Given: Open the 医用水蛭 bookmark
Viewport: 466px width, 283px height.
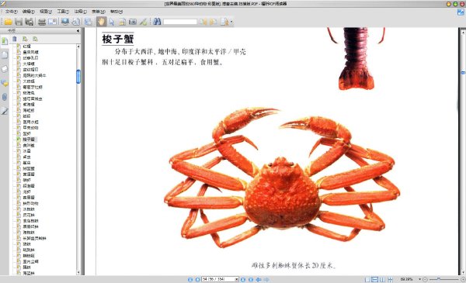Looking at the screenshot, I should 30,122.
